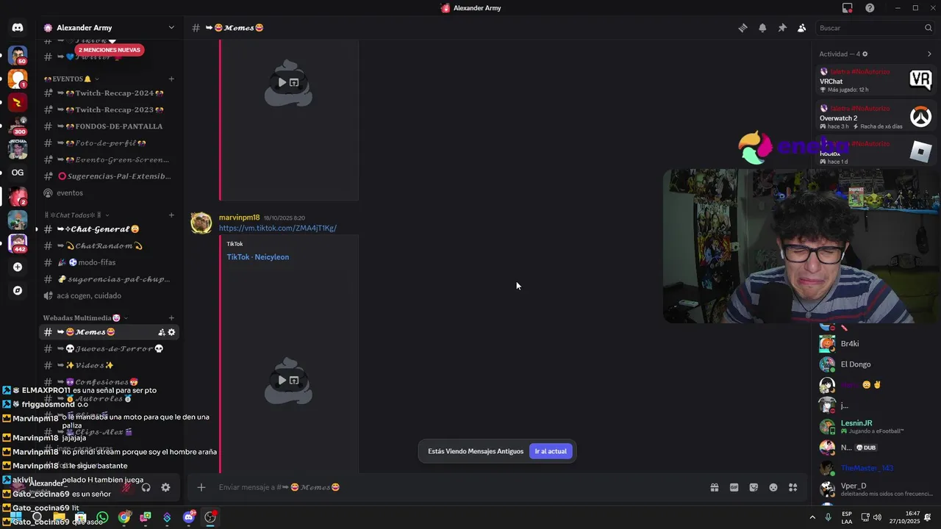The width and height of the screenshot is (941, 529).
Task: Click marvinpm18 username on message
Action: click(x=239, y=217)
